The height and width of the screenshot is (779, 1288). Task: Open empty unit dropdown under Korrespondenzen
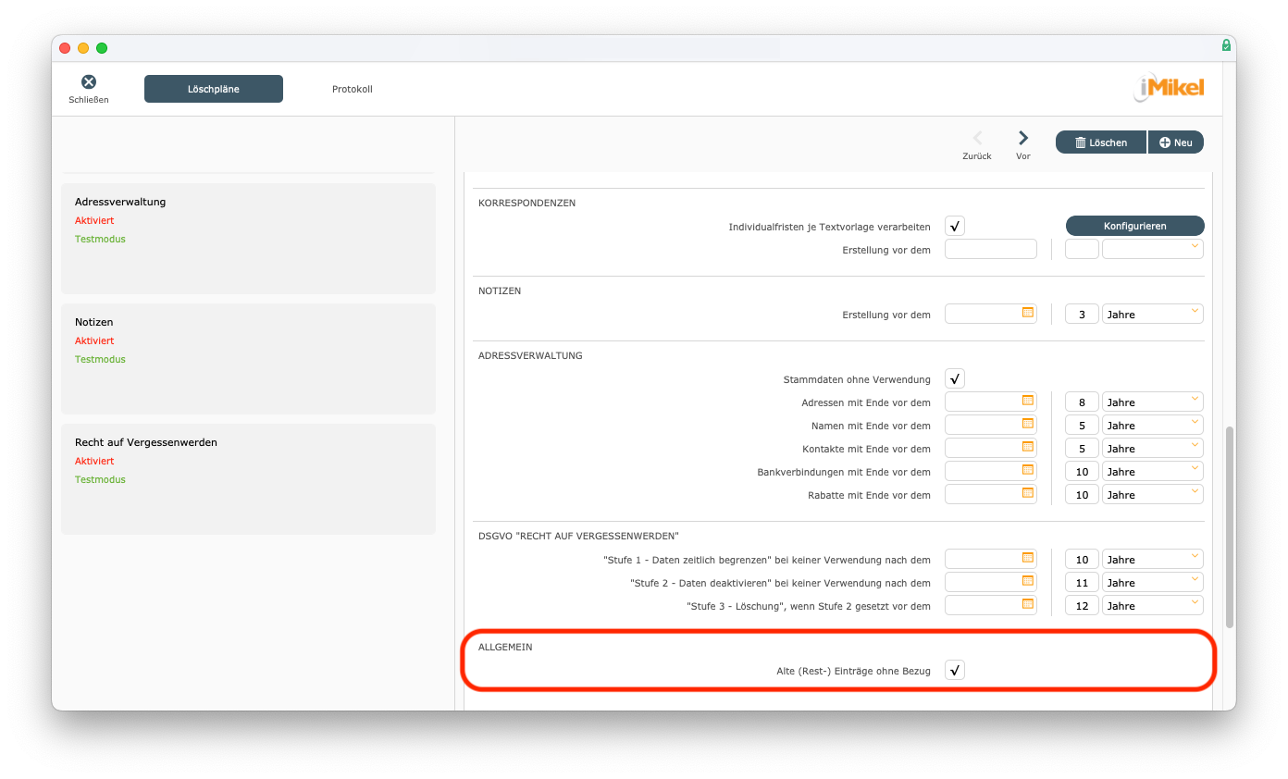1152,249
